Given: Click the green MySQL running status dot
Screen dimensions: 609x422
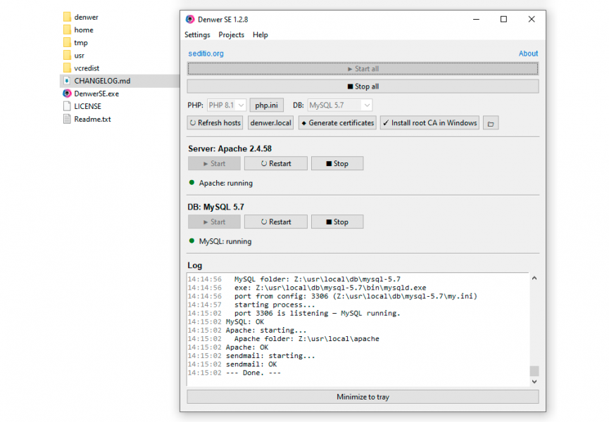Looking at the screenshot, I should point(192,241).
